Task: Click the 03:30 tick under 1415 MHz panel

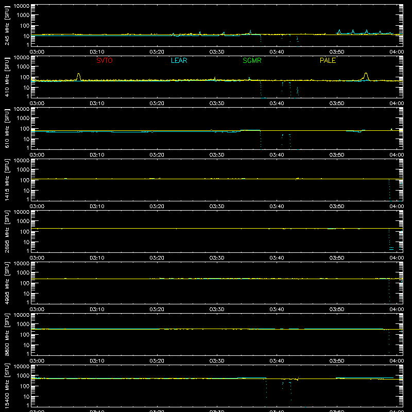Action: pyautogui.click(x=217, y=207)
